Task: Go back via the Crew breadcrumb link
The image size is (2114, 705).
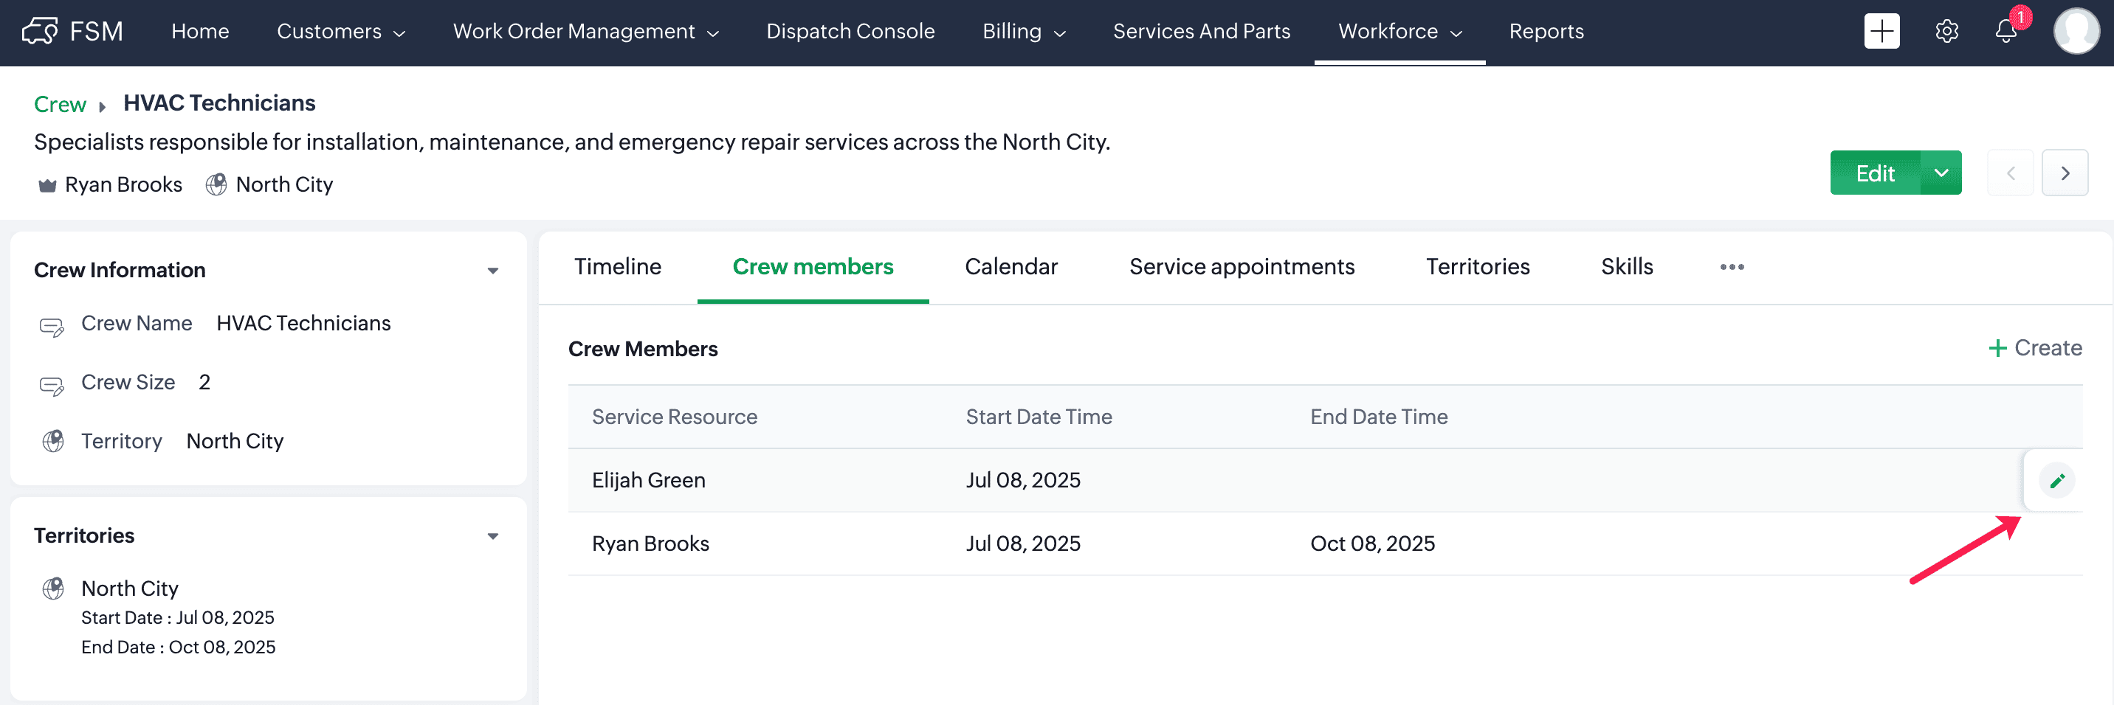Action: 60,104
